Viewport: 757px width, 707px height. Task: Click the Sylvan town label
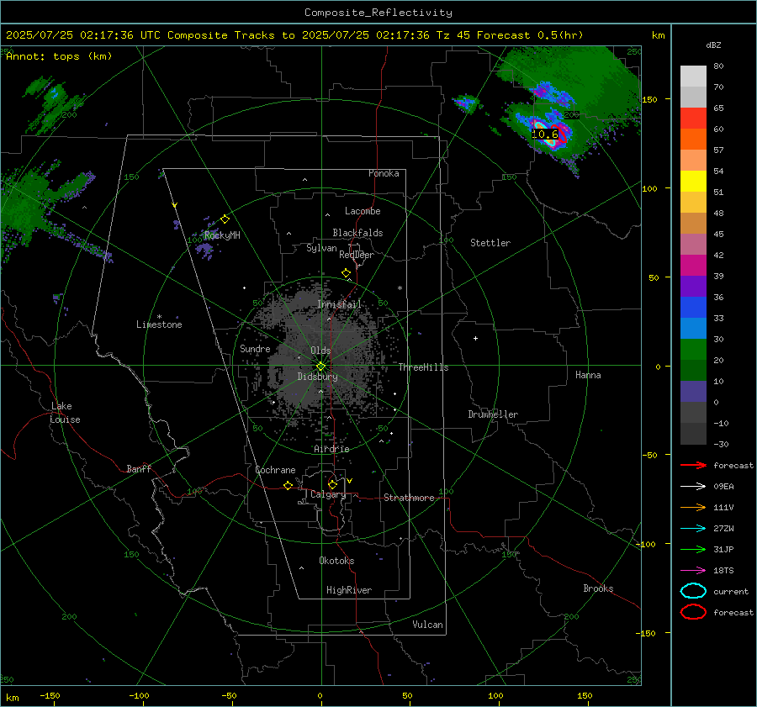(321, 248)
